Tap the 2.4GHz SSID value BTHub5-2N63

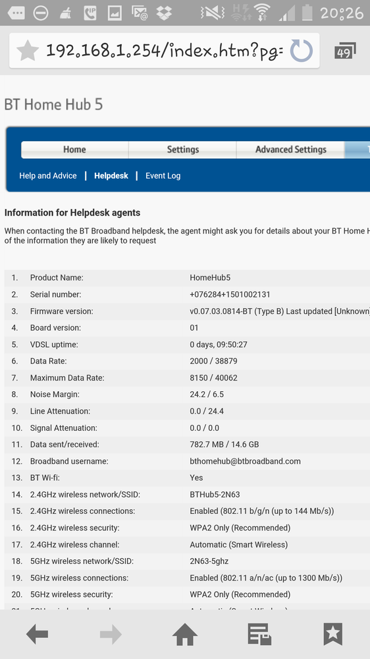pos(215,495)
